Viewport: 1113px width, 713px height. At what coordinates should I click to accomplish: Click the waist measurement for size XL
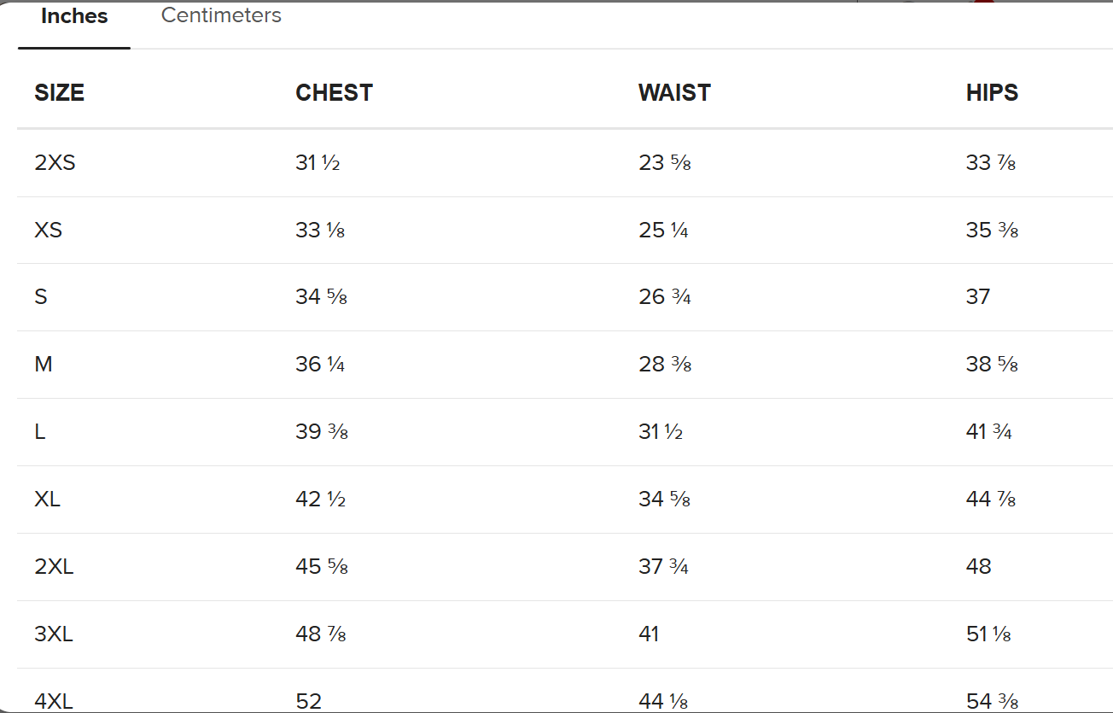point(664,499)
